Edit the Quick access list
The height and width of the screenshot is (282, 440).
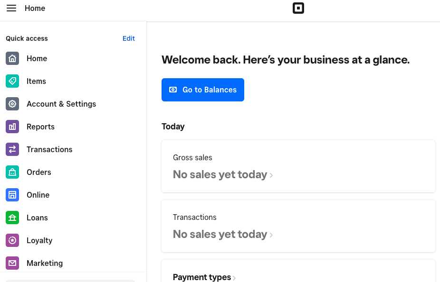(x=129, y=38)
